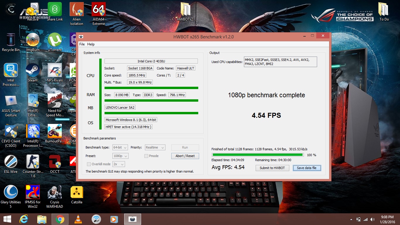Launch ASUS Smart Gesture
The image size is (400, 225).
point(11,105)
